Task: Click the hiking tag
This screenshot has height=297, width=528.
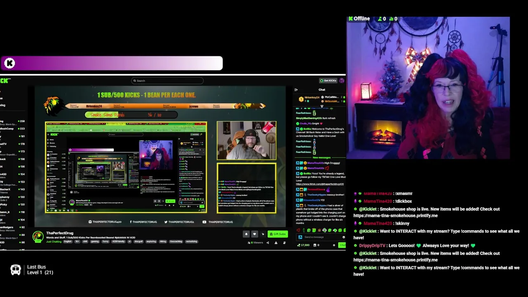Action: pyautogui.click(x=163, y=241)
